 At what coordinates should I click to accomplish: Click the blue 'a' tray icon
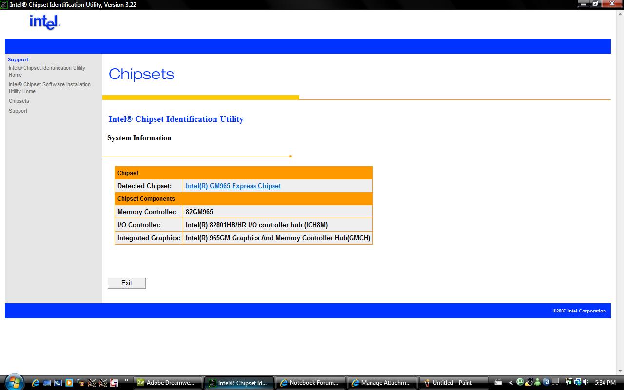(546, 382)
